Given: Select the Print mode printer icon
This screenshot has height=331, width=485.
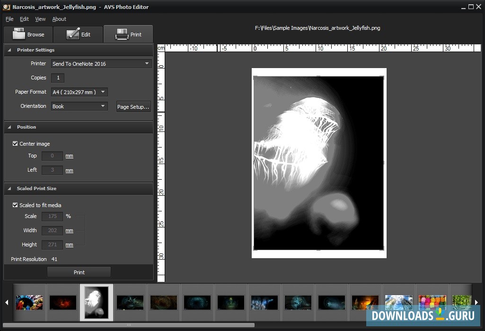Looking at the screenshot, I should [x=128, y=34].
